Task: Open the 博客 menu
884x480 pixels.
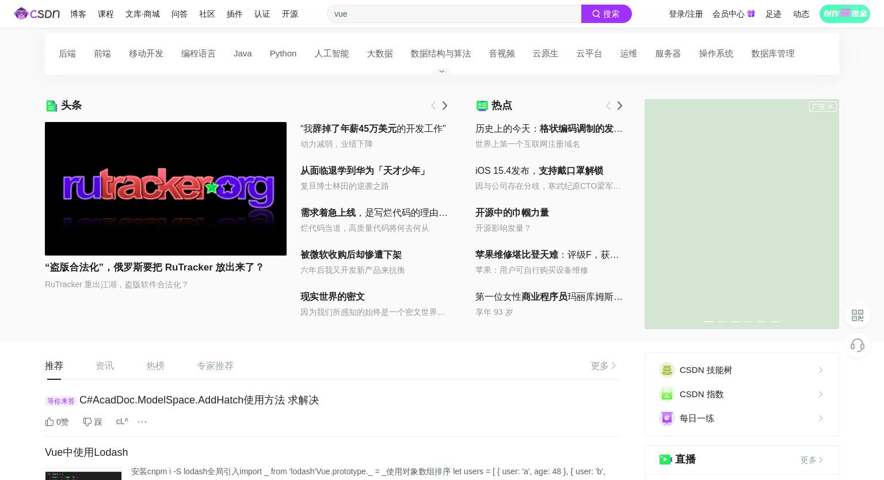Action: 78,14
